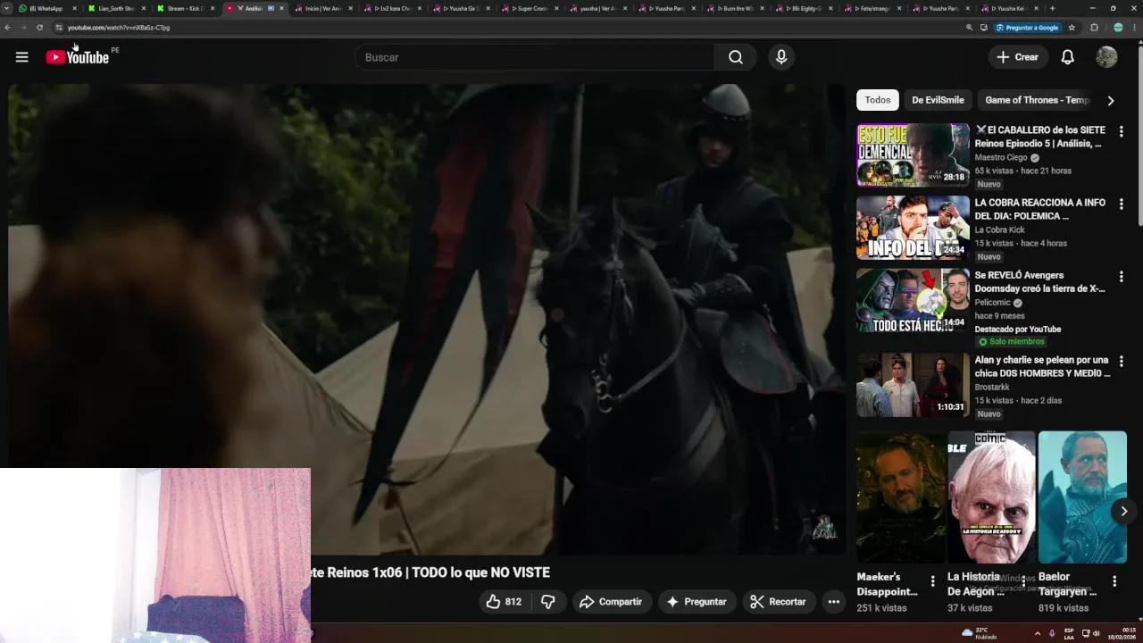
Task: Open the Crear menu
Action: click(1018, 57)
